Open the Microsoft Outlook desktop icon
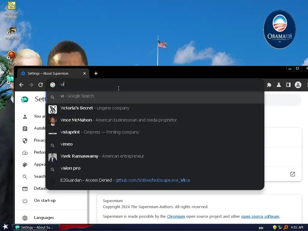 [12, 10]
